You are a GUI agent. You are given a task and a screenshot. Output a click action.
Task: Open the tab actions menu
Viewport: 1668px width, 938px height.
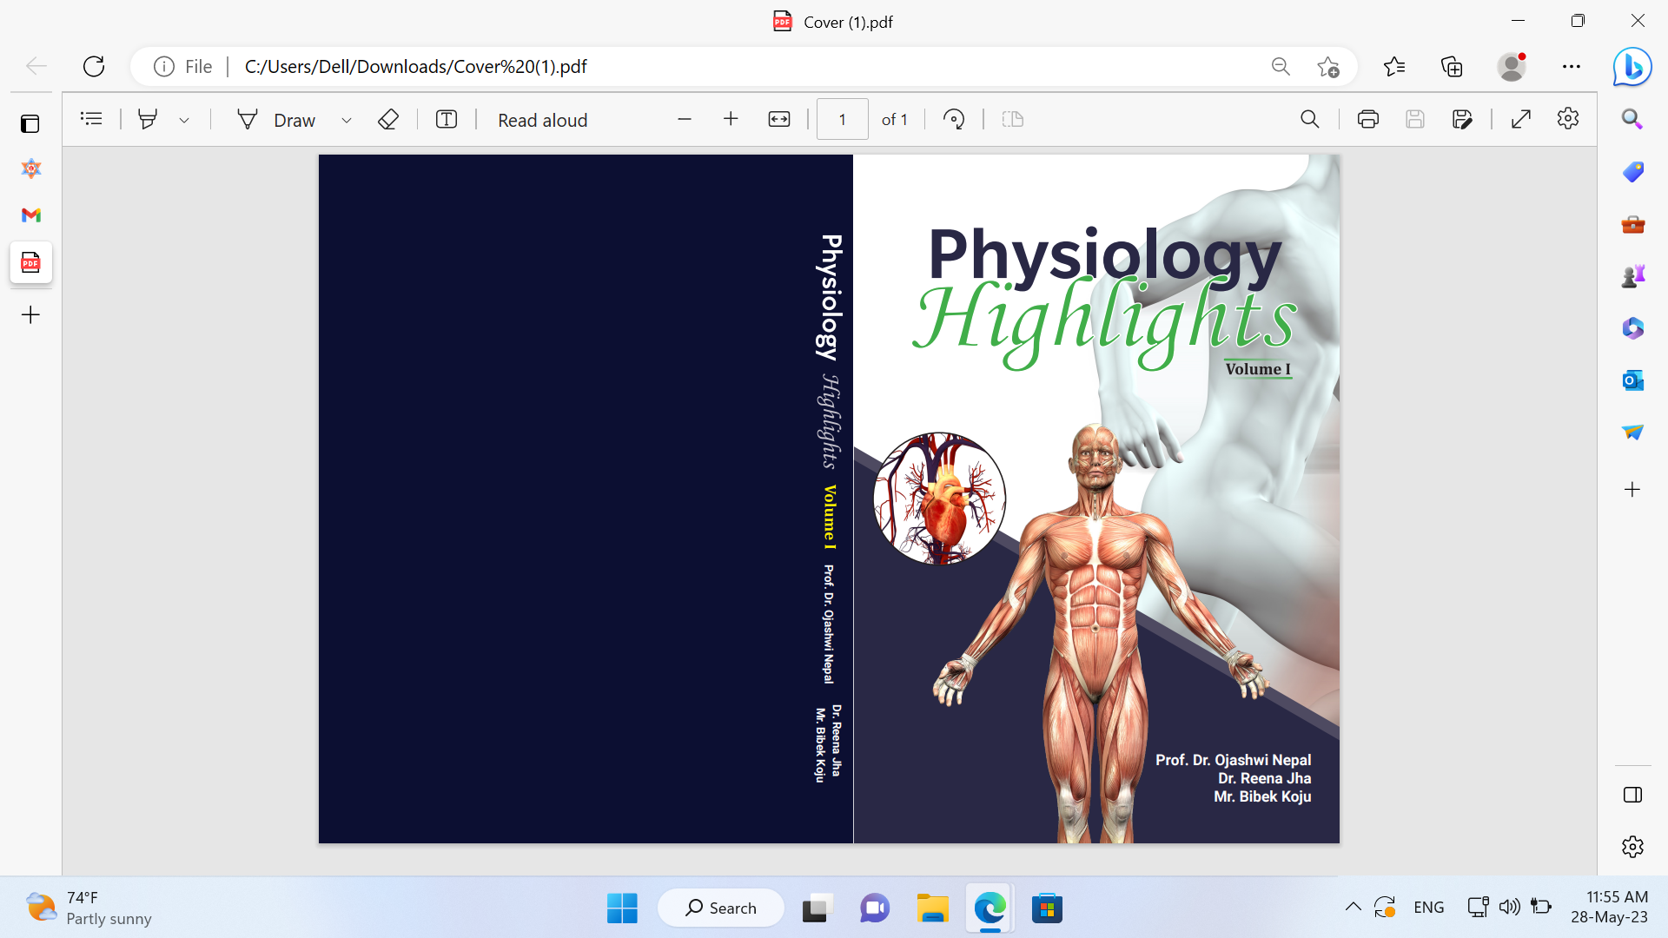tap(30, 123)
